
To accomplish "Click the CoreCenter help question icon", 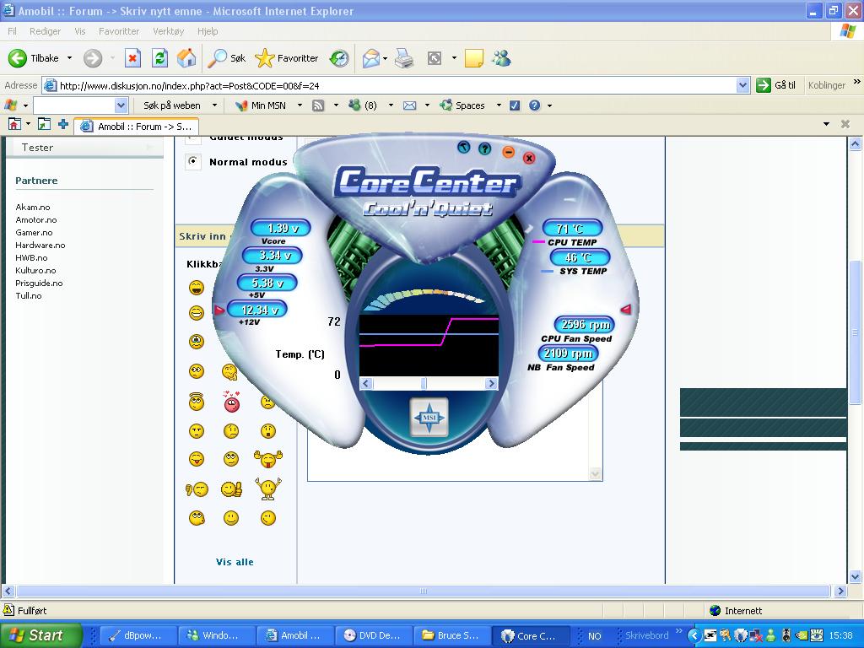I will (484, 148).
